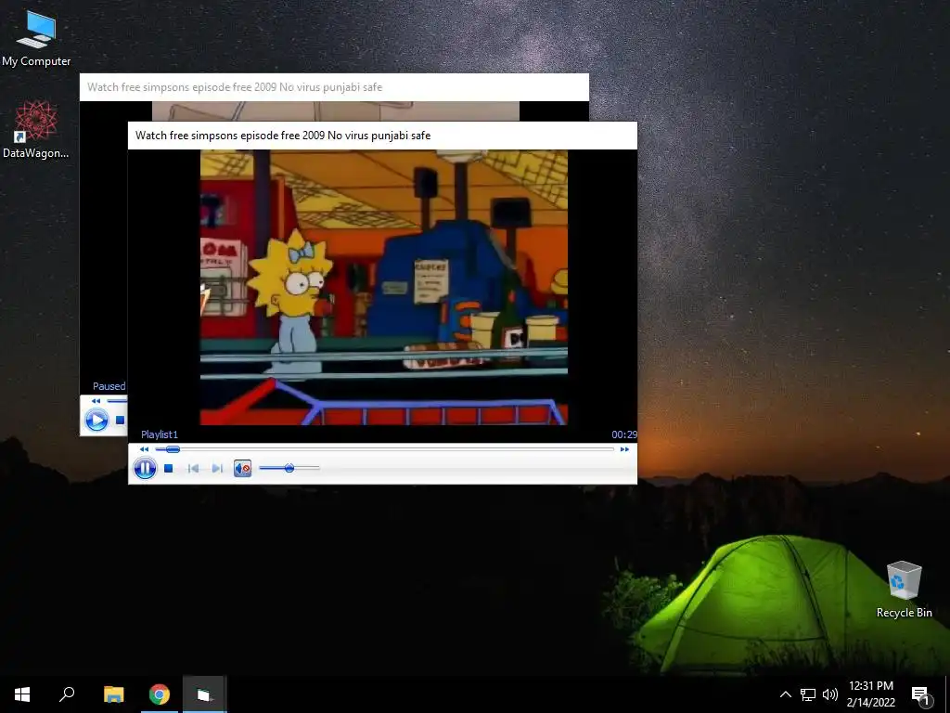Select the active player app taskbar button
The image size is (950, 713).
205,694
